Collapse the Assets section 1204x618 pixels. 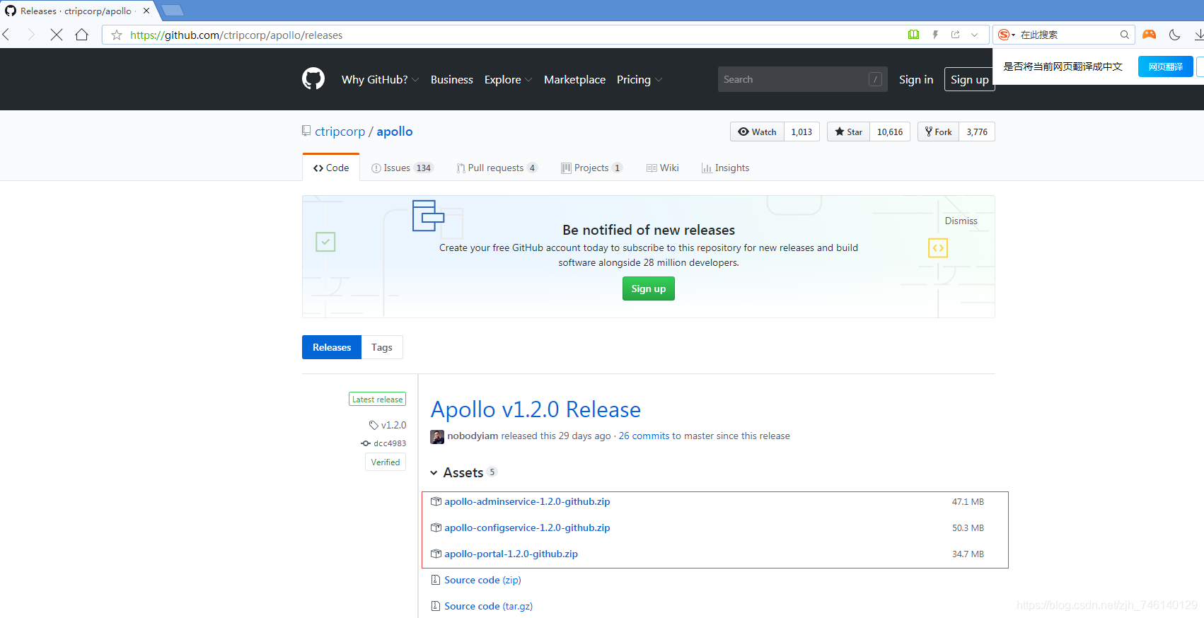click(x=463, y=472)
